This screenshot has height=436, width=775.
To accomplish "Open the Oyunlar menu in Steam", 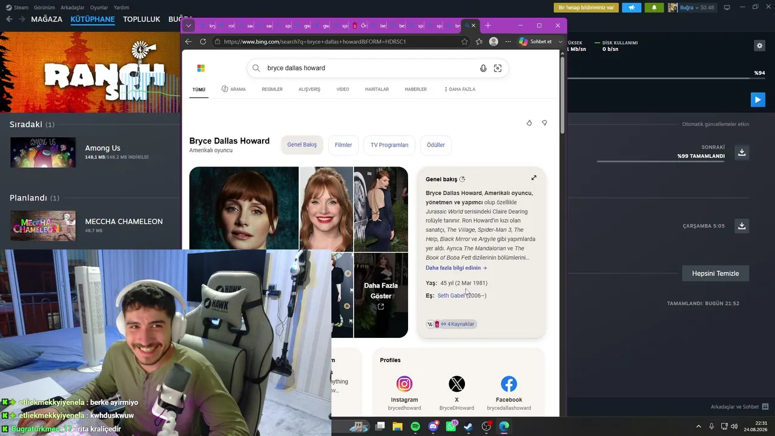I will [99, 7].
